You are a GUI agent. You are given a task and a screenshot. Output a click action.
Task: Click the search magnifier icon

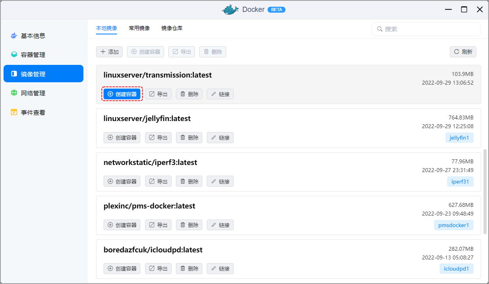pos(379,29)
